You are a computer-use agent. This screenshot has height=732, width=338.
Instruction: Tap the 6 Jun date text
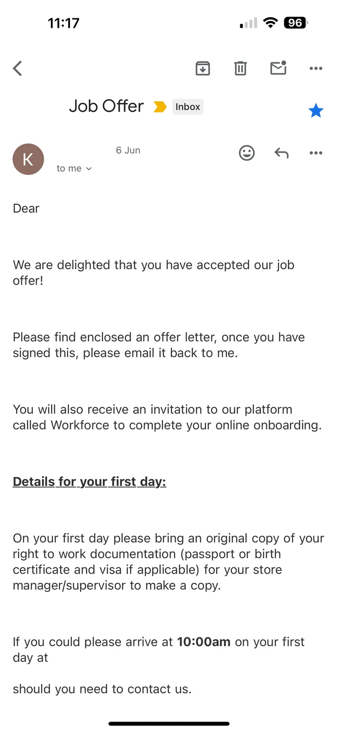128,151
